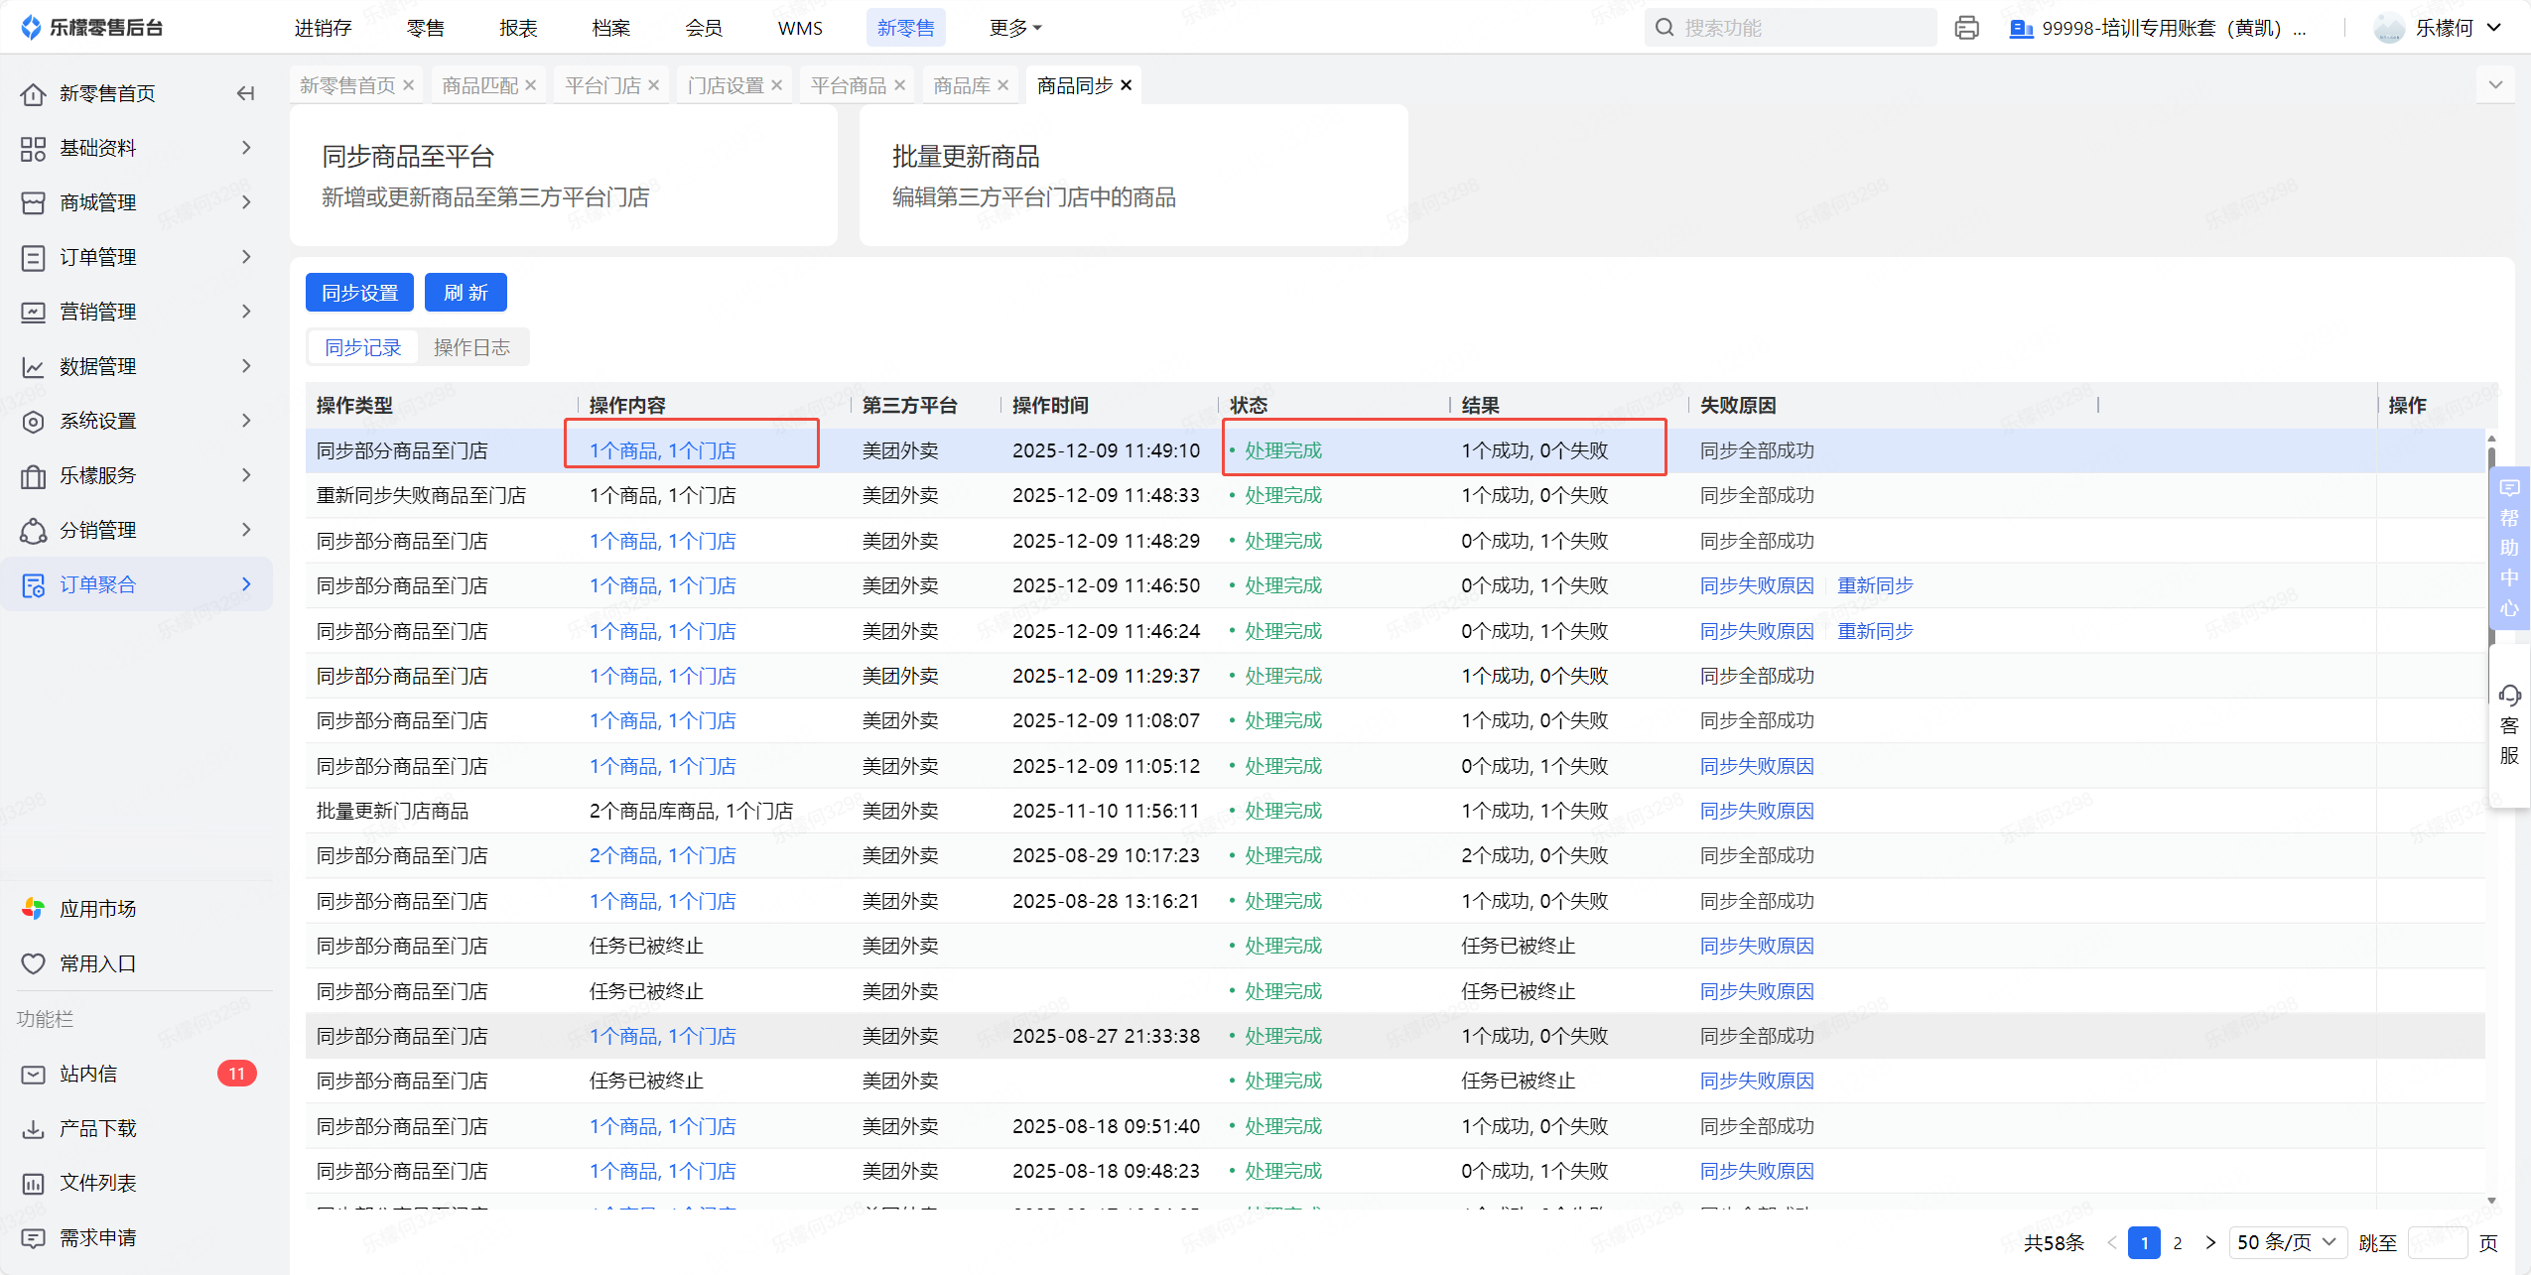Expand the tab list chevron at right
2531x1275 pixels.
(2495, 84)
